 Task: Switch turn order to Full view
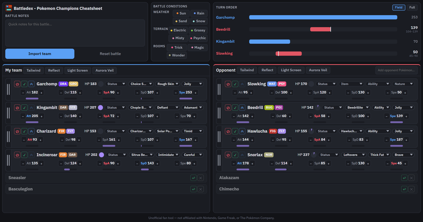[x=412, y=7]
